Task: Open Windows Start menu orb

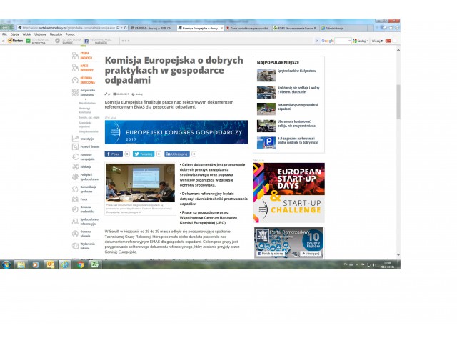Action: (6, 264)
